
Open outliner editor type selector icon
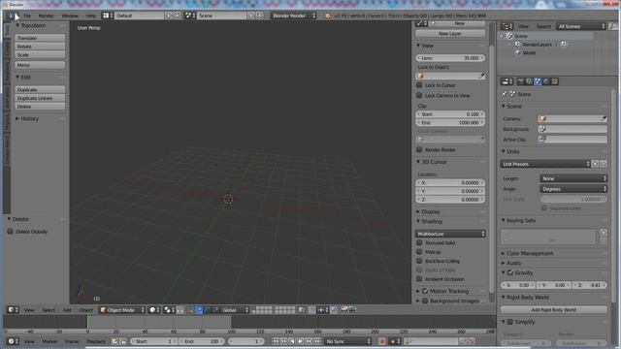[507, 26]
